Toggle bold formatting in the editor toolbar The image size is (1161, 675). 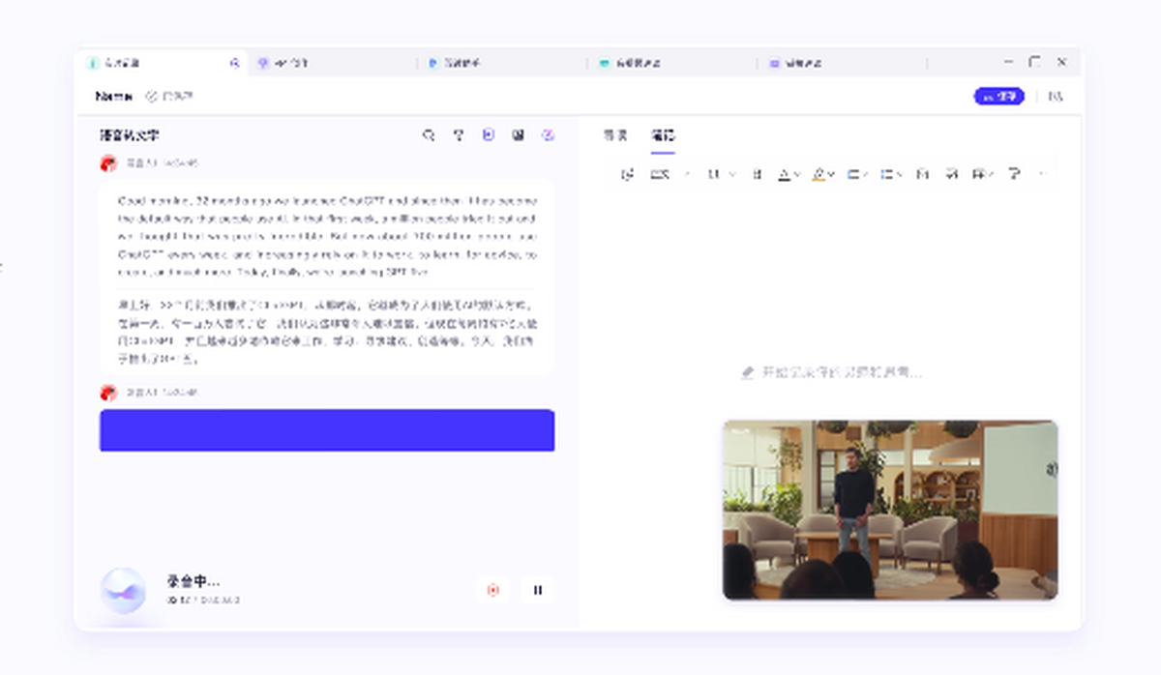758,174
